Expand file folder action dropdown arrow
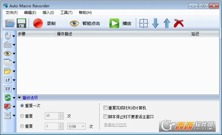The width and height of the screenshot is (222, 135). [x=14, y=71]
